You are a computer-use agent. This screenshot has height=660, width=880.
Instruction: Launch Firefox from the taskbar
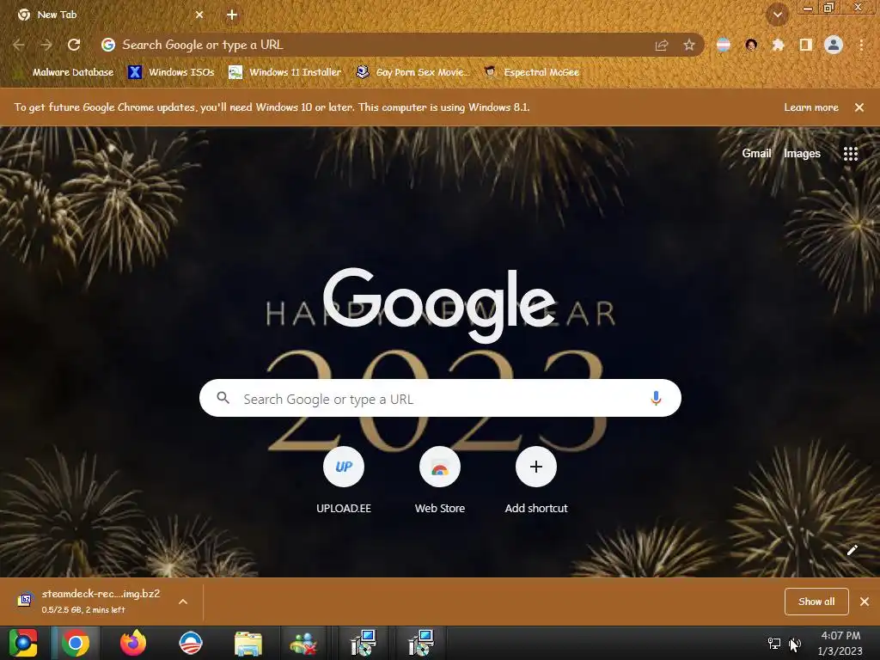pos(133,643)
